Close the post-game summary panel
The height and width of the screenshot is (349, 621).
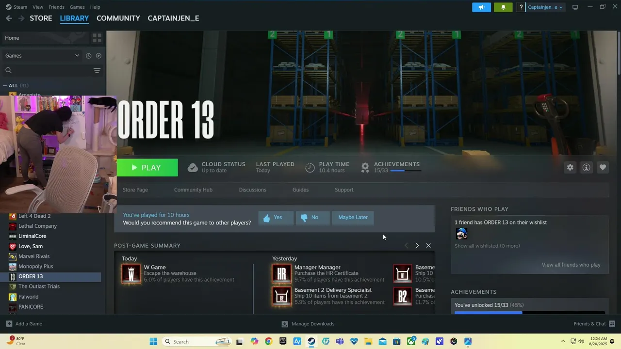[428, 246]
